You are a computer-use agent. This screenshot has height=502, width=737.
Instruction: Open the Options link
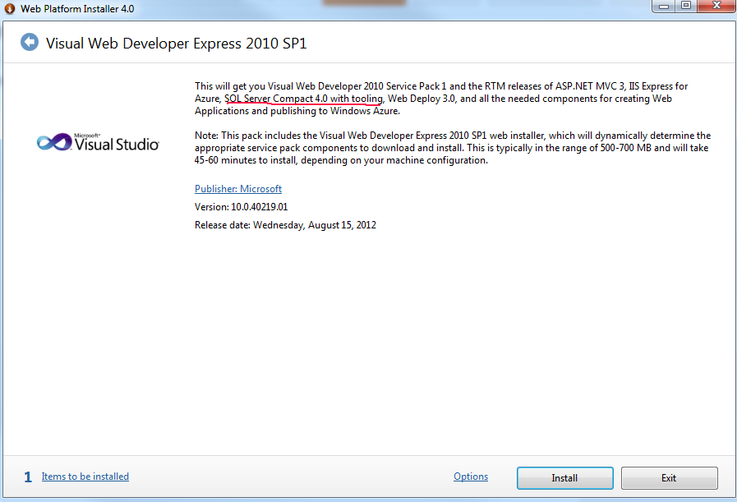pos(471,477)
